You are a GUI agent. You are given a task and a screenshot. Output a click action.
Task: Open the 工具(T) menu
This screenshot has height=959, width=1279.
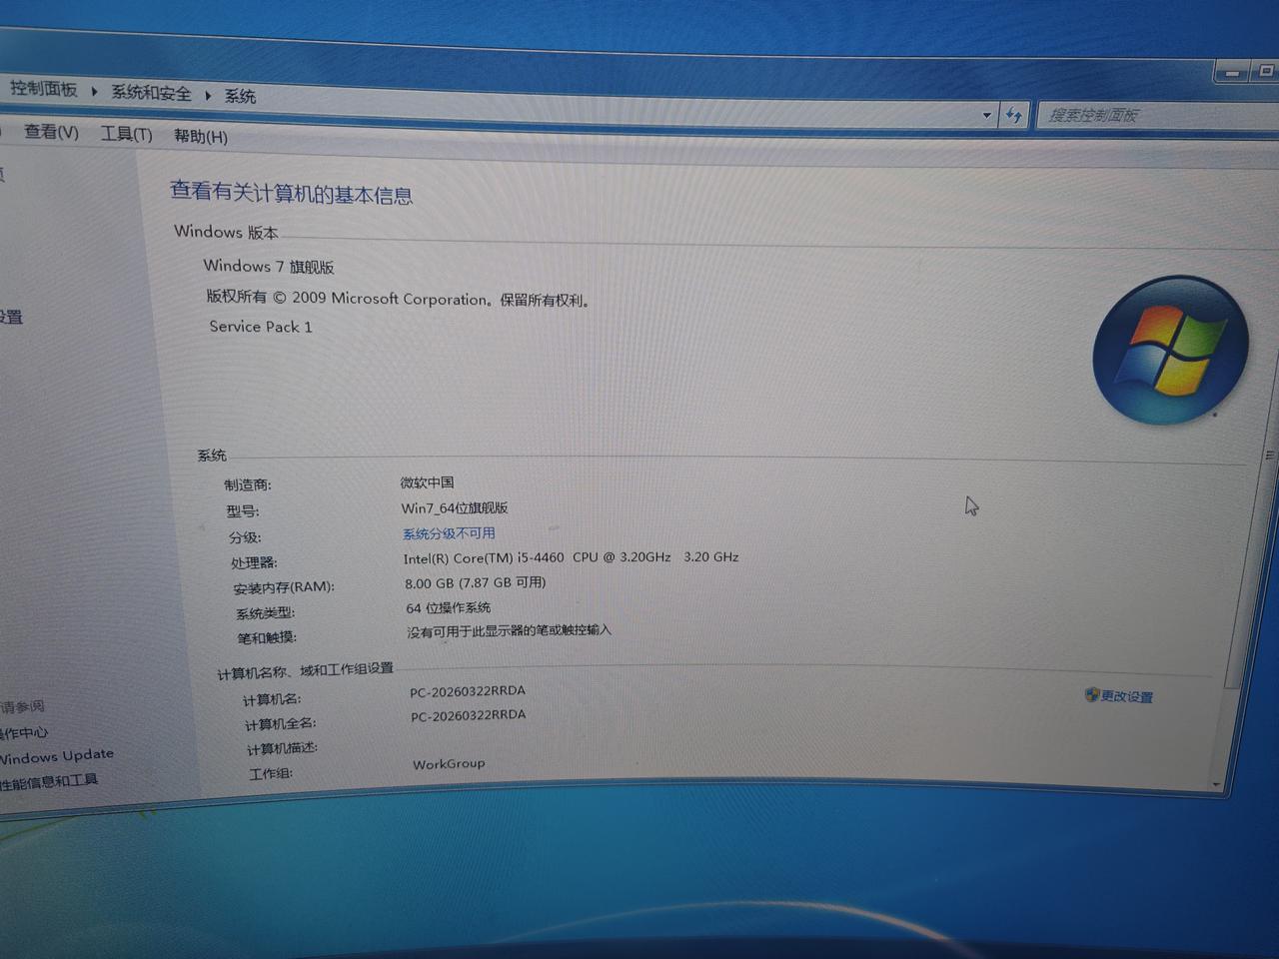(126, 134)
